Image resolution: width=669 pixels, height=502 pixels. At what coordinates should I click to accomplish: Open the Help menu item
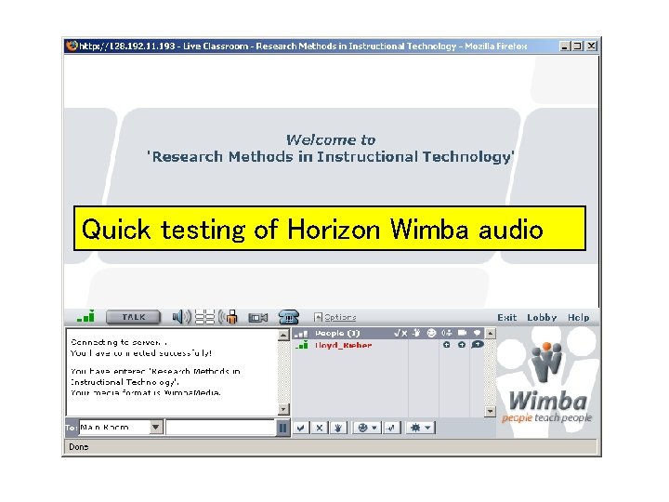[x=579, y=318]
